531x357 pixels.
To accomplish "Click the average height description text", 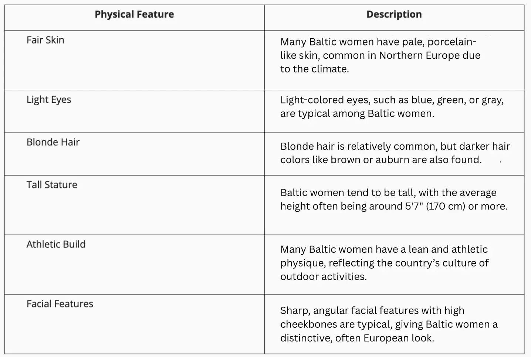I will (x=394, y=199).
